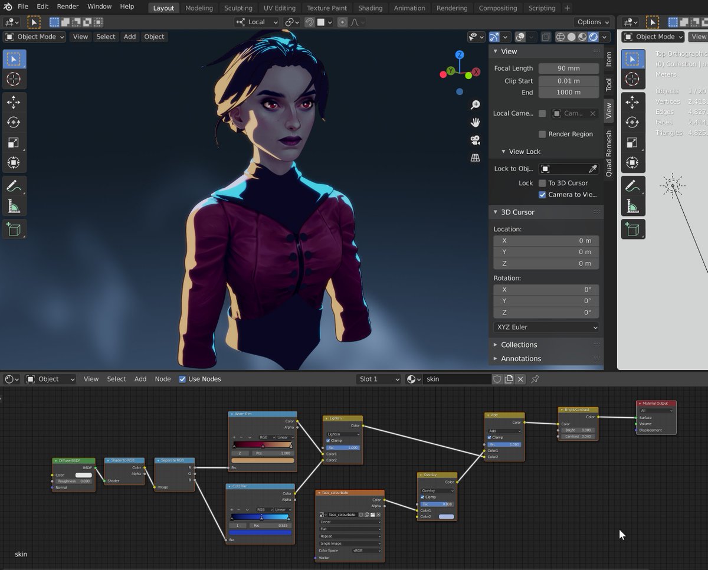The image size is (708, 570).
Task: Select the Move tool in right viewport
Action: [x=632, y=102]
